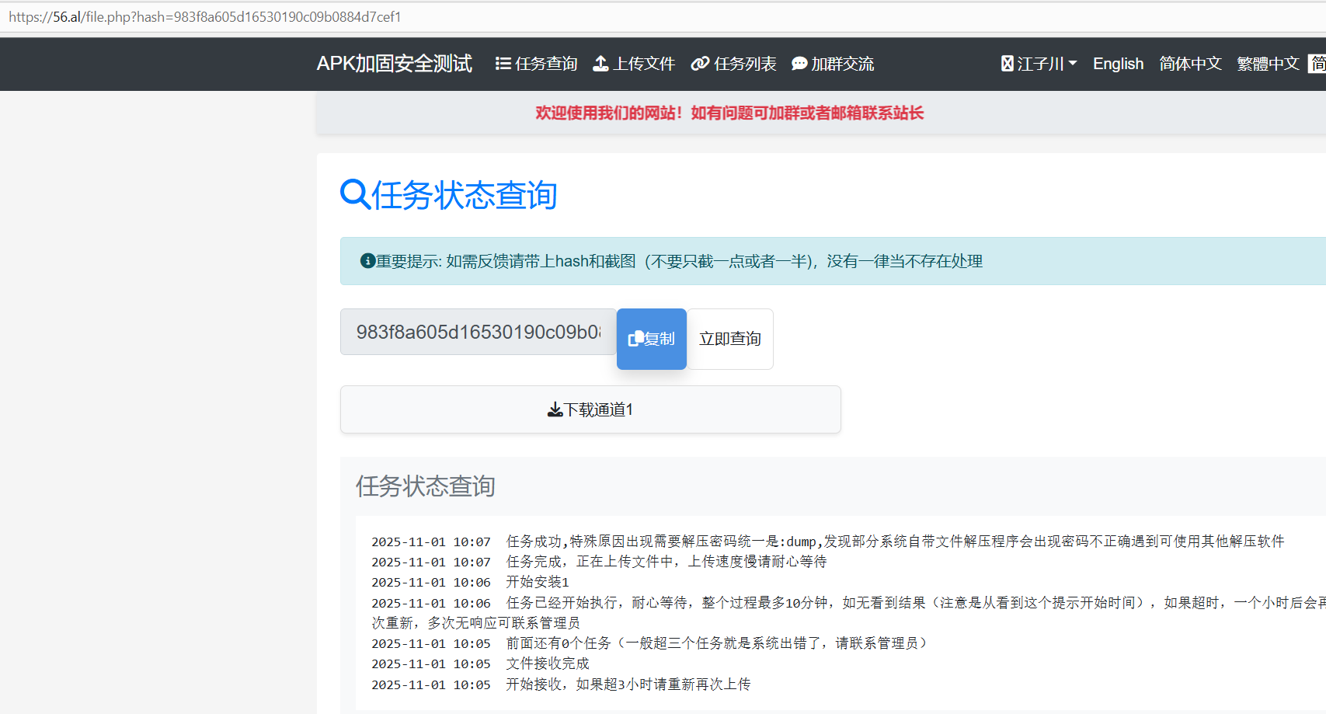The image size is (1326, 714).
Task: Click the info icon in the 重要提示 alert
Action: (367, 261)
